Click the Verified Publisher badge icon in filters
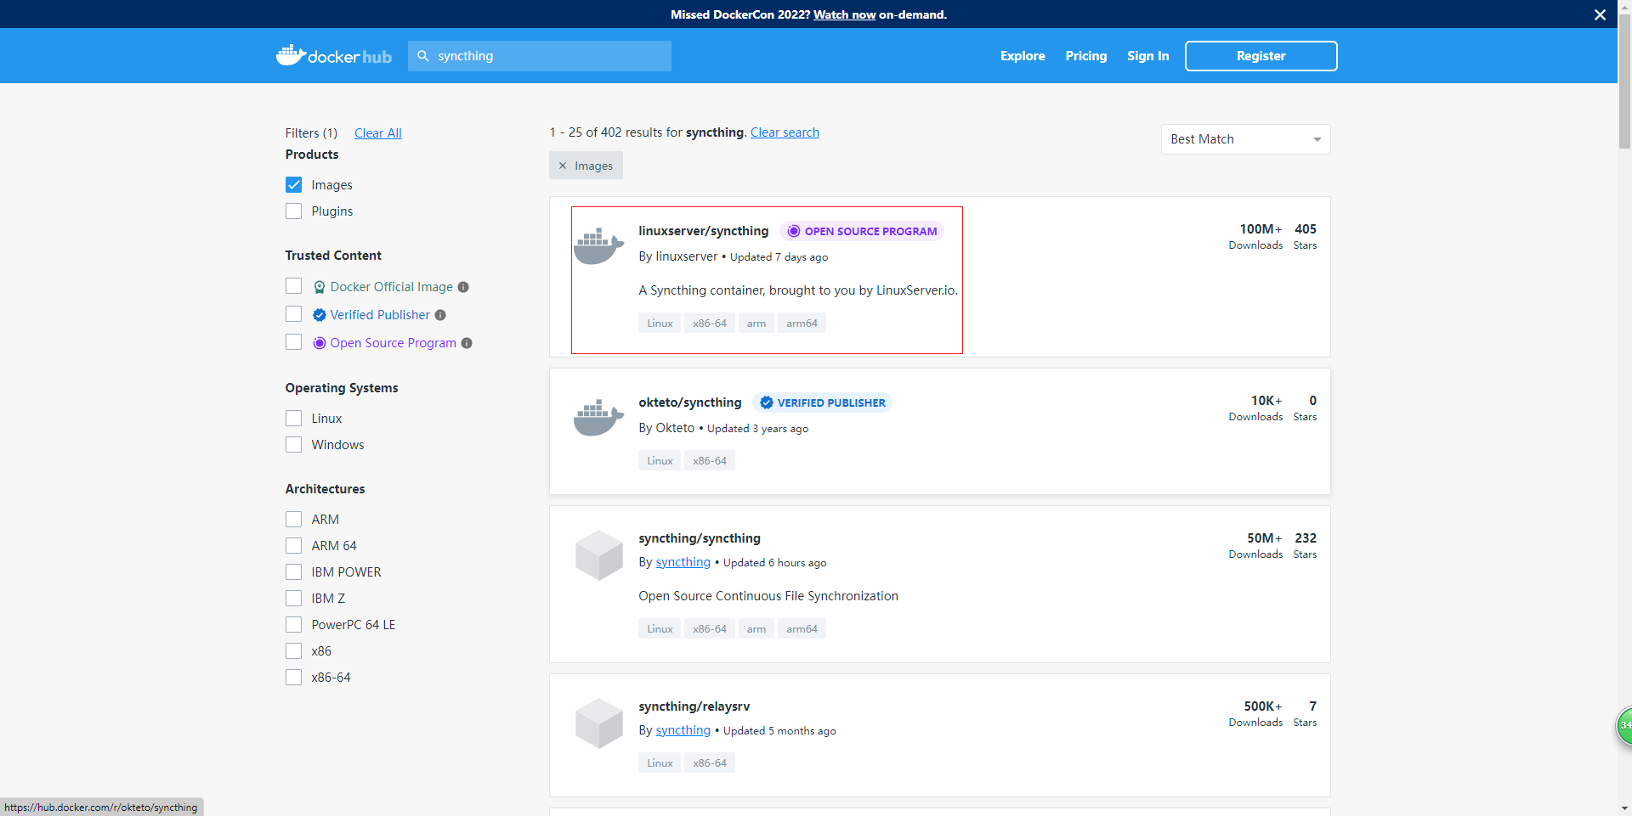1632x816 pixels. click(x=320, y=315)
